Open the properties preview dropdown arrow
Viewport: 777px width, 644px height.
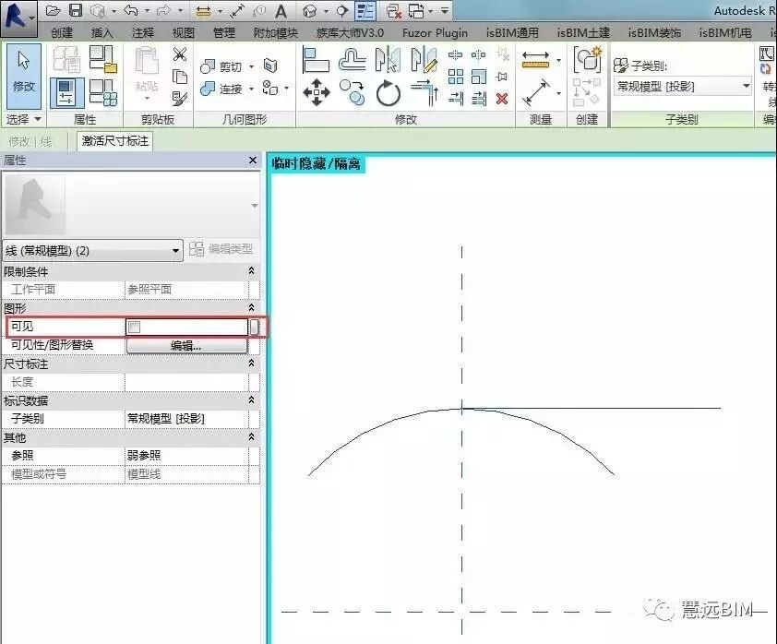254,206
